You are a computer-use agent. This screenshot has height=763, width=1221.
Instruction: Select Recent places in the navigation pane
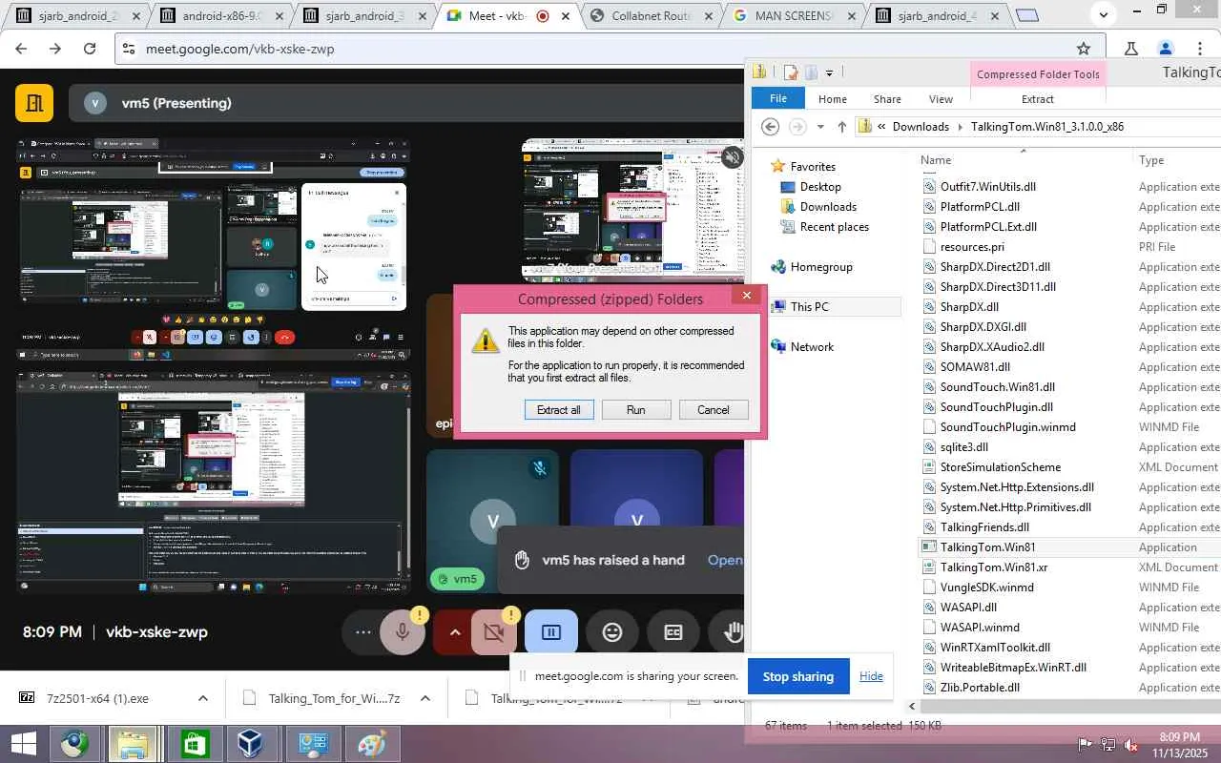click(834, 227)
